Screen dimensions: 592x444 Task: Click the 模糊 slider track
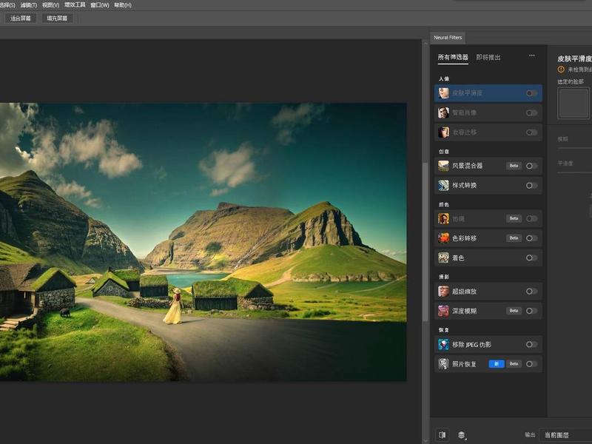tap(575, 147)
